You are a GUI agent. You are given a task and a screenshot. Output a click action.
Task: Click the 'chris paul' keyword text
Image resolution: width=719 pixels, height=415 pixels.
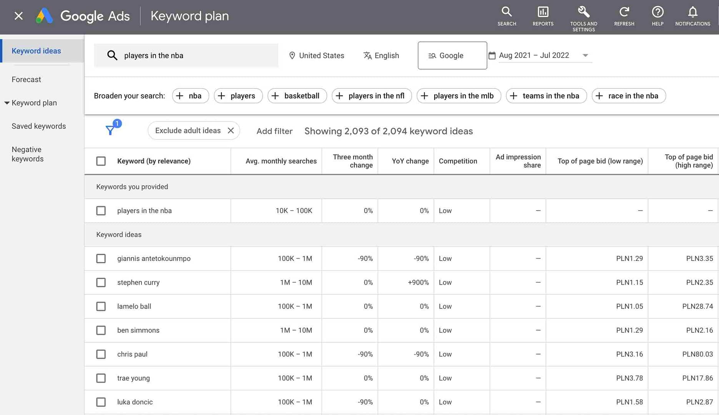pos(132,354)
